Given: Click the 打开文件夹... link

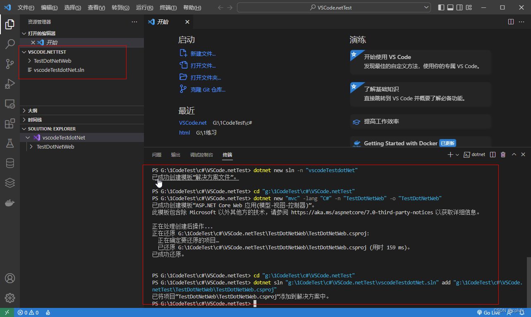Looking at the screenshot, I should click(206, 78).
